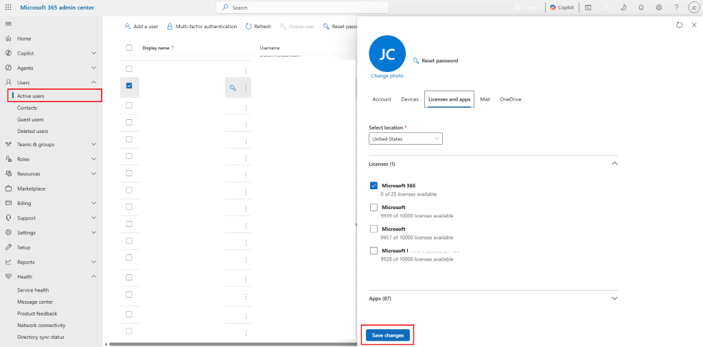
Task: Collapse navigation with the hamburger menu icon
Action: 8,23
